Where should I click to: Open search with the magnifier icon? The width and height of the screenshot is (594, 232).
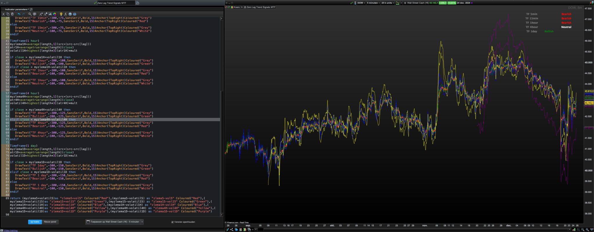click(30, 14)
